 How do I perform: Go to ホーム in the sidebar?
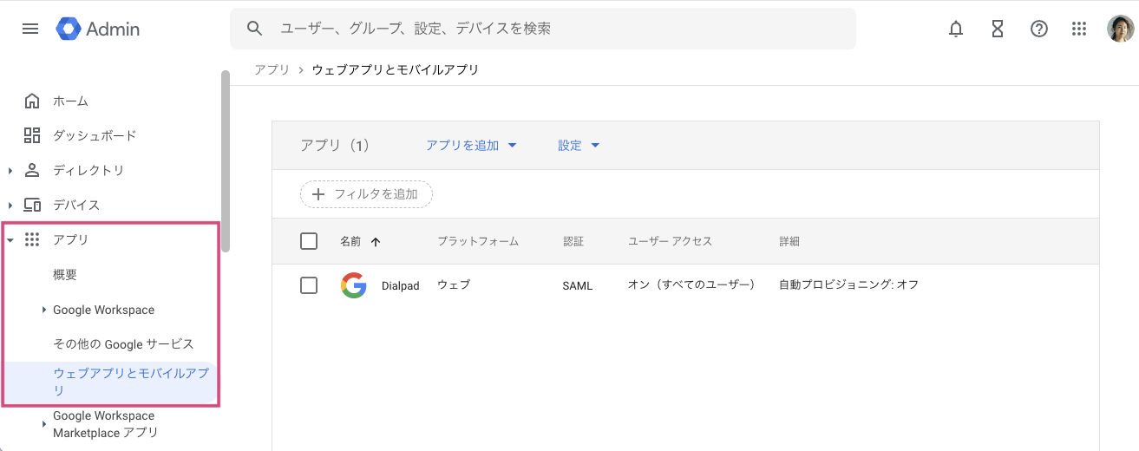point(70,101)
